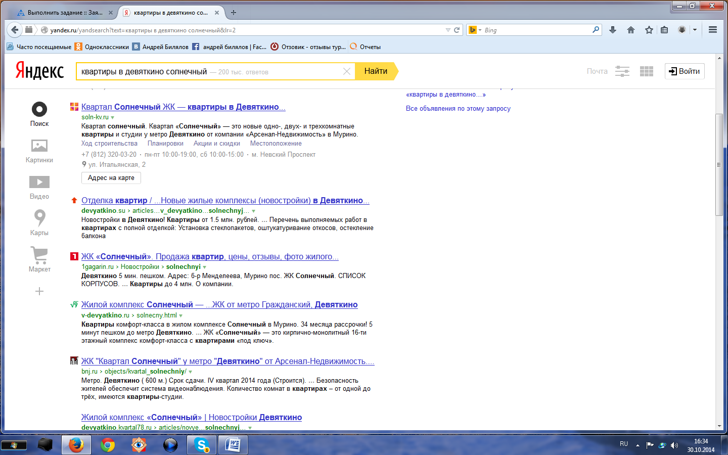Open the Арсенал-Недвижимость result link
728x455 pixels.
coord(228,361)
